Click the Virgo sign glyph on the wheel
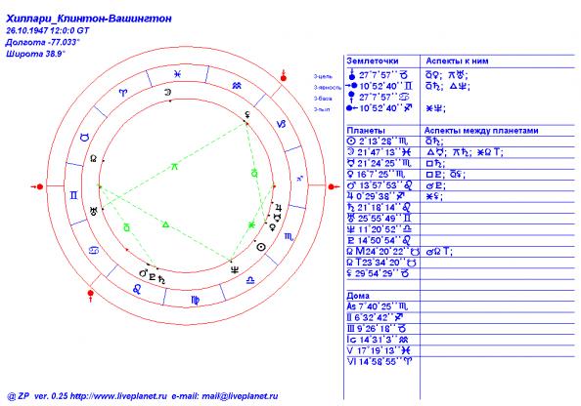Screen dimensions: 581x406 (x=195, y=300)
